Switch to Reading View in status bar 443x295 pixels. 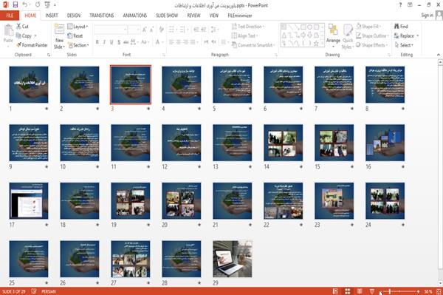point(360,291)
